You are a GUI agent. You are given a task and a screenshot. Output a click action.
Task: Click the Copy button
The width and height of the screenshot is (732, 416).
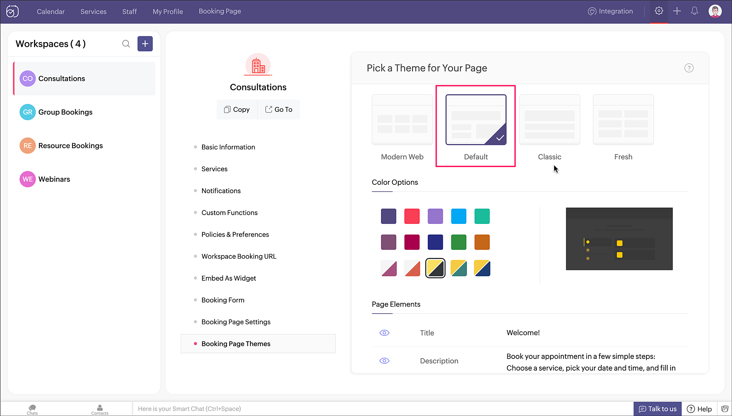coord(237,109)
